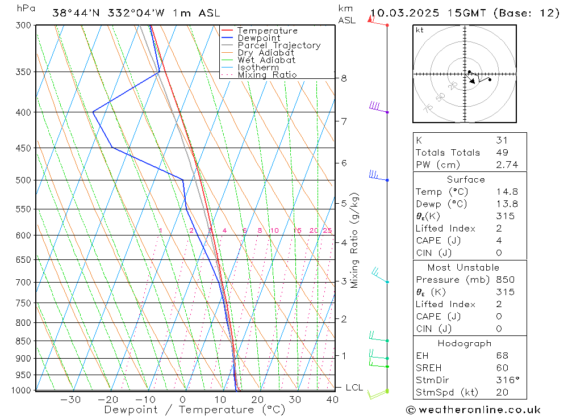Click the weatheronline.co.uk copyright text
568x416 pixels.
tap(474, 410)
